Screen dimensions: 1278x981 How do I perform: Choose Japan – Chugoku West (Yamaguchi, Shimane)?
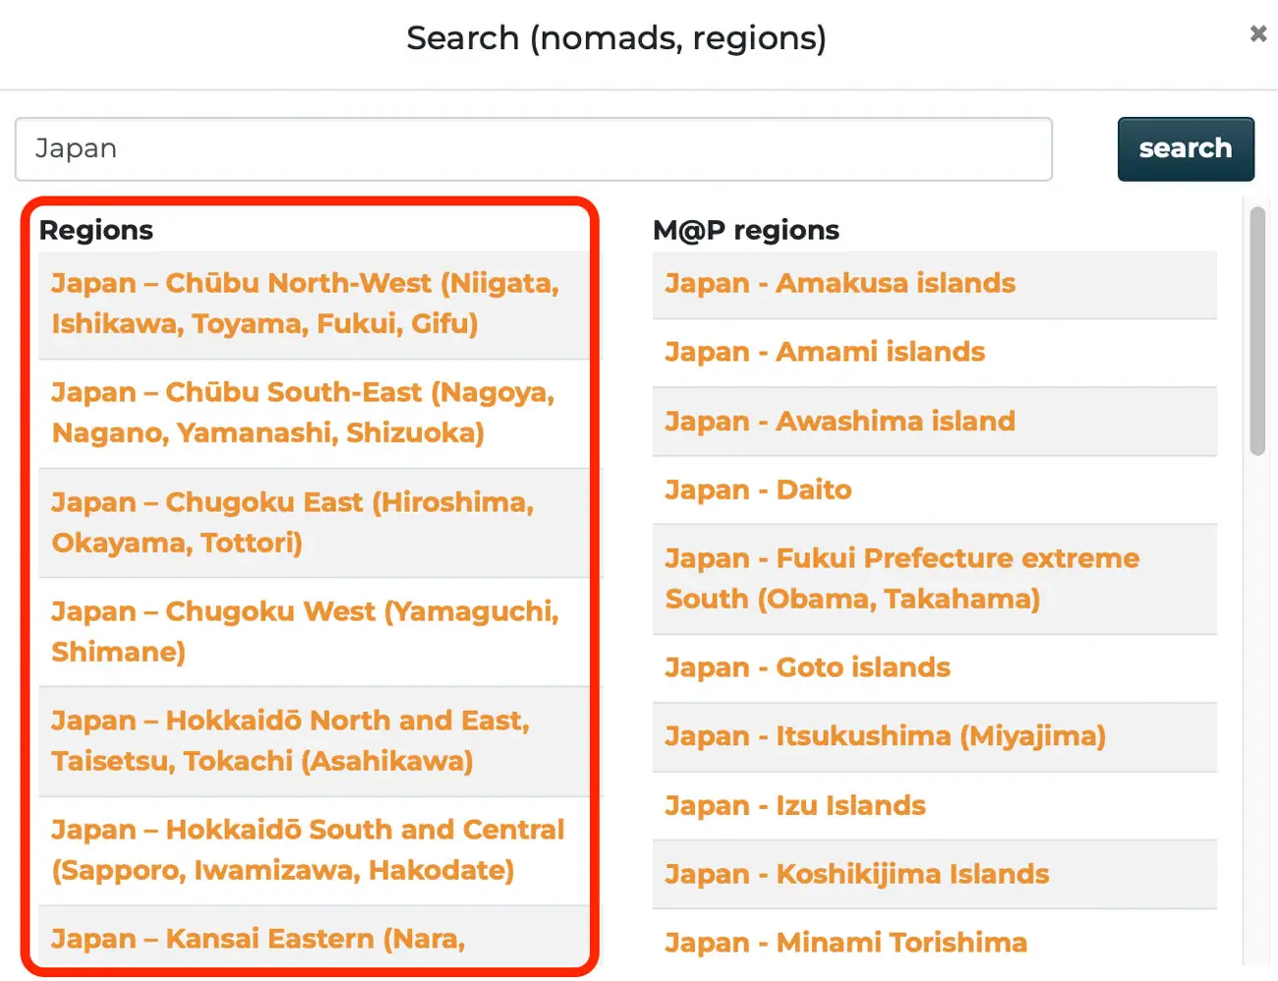[305, 631]
